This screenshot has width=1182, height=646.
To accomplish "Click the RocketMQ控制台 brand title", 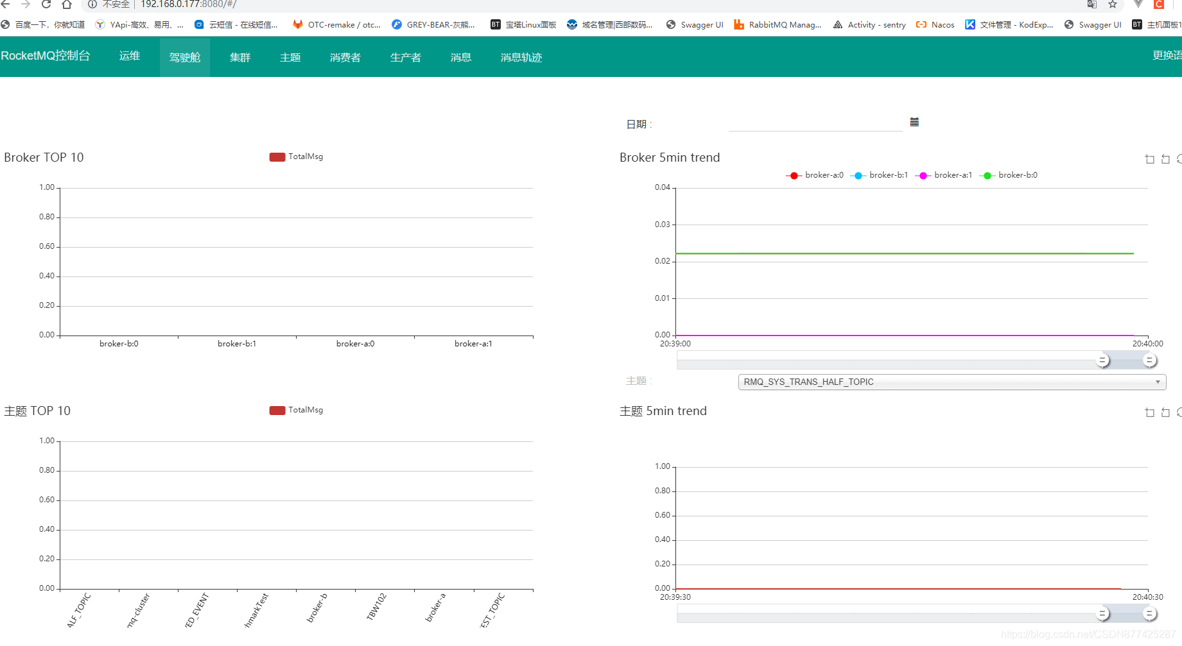I will click(x=46, y=56).
